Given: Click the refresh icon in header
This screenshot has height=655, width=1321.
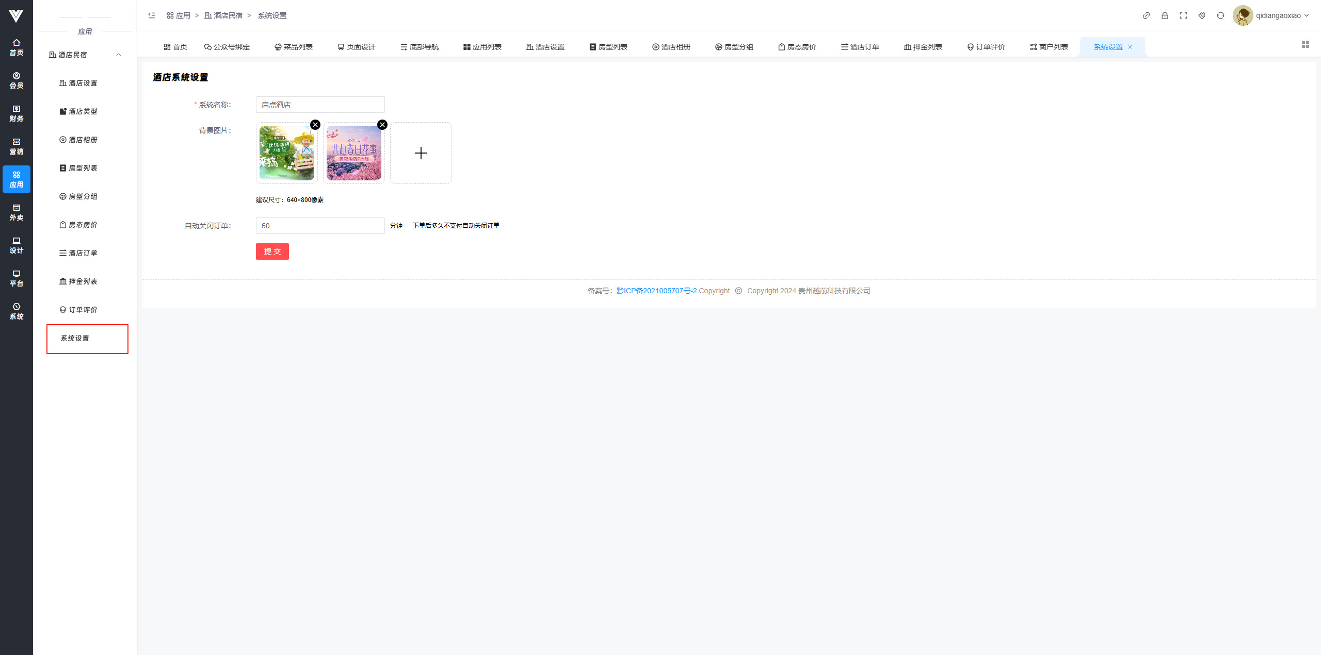Looking at the screenshot, I should tap(1220, 15).
